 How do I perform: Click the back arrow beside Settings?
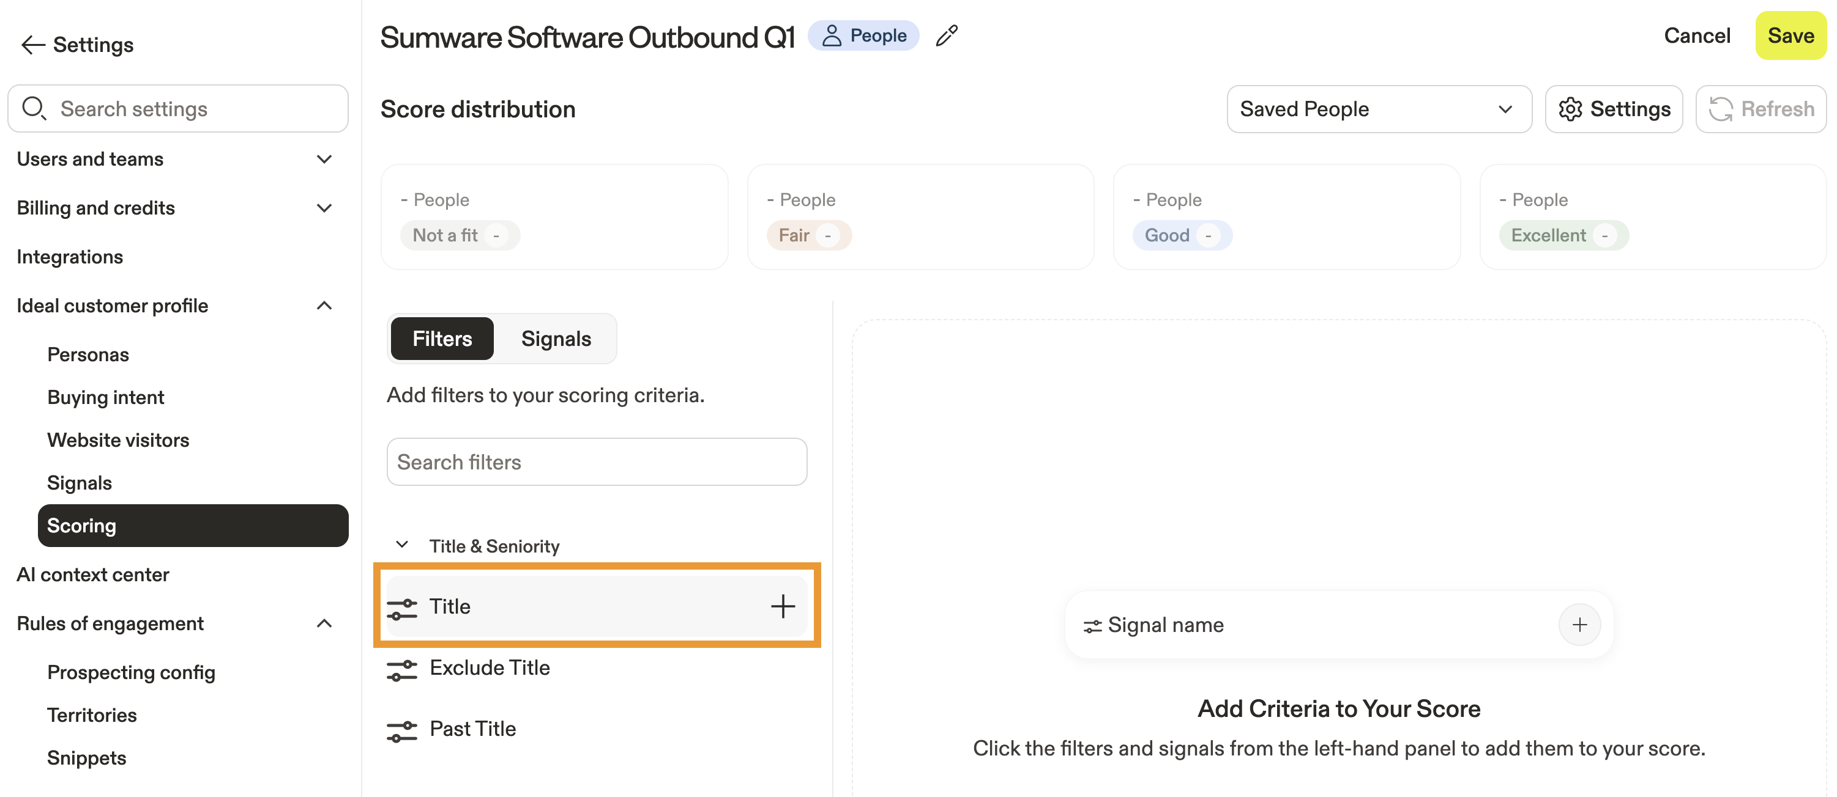point(33,45)
